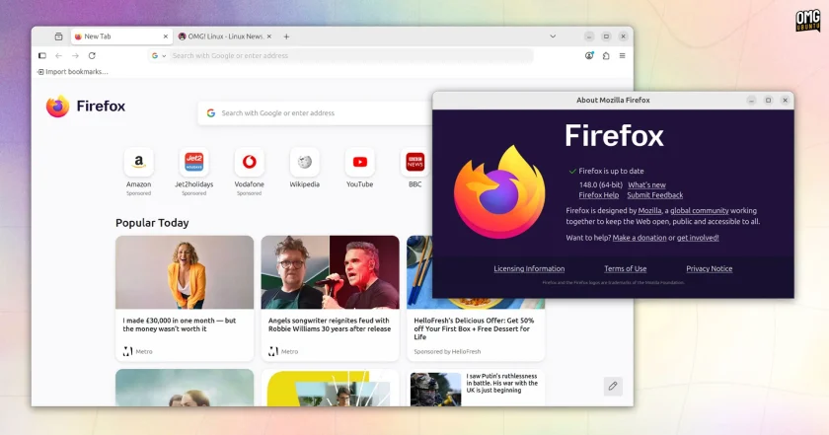
Task: Open the £30,000 in one month story
Action: click(x=185, y=298)
